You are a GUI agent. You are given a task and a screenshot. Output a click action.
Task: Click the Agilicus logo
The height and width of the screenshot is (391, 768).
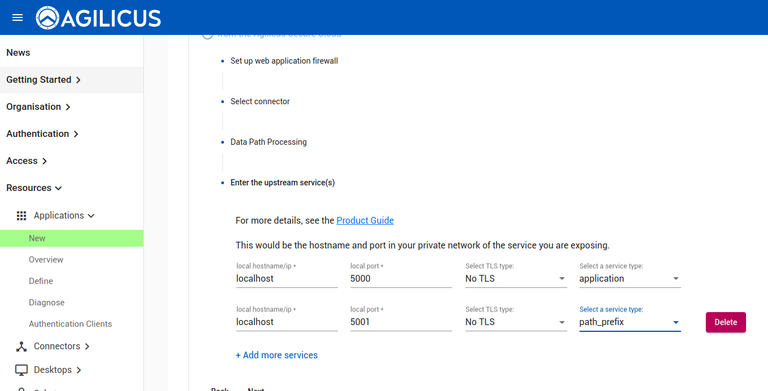[99, 18]
